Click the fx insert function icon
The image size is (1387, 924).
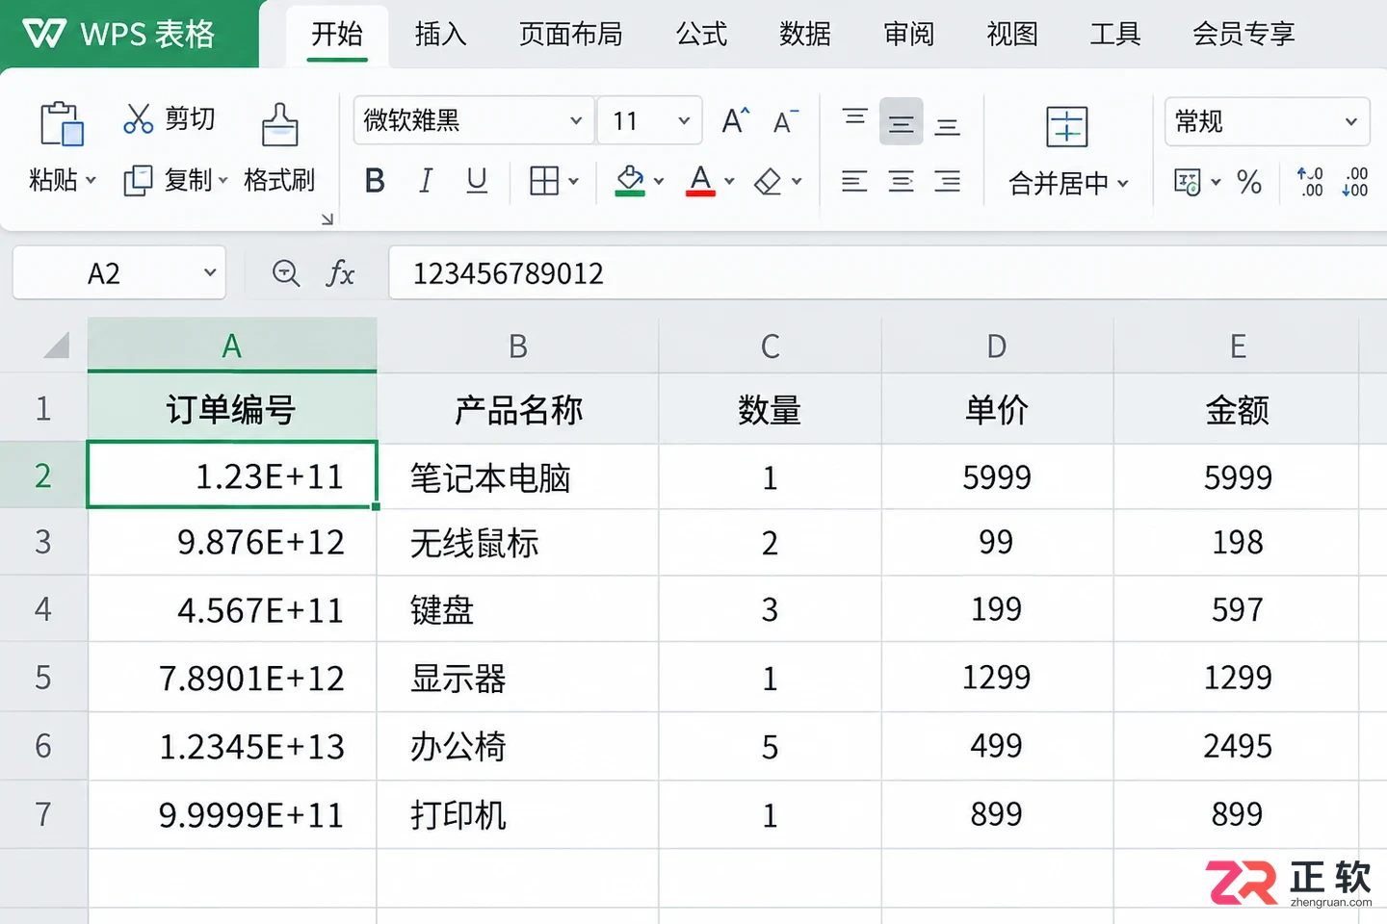pyautogui.click(x=340, y=273)
